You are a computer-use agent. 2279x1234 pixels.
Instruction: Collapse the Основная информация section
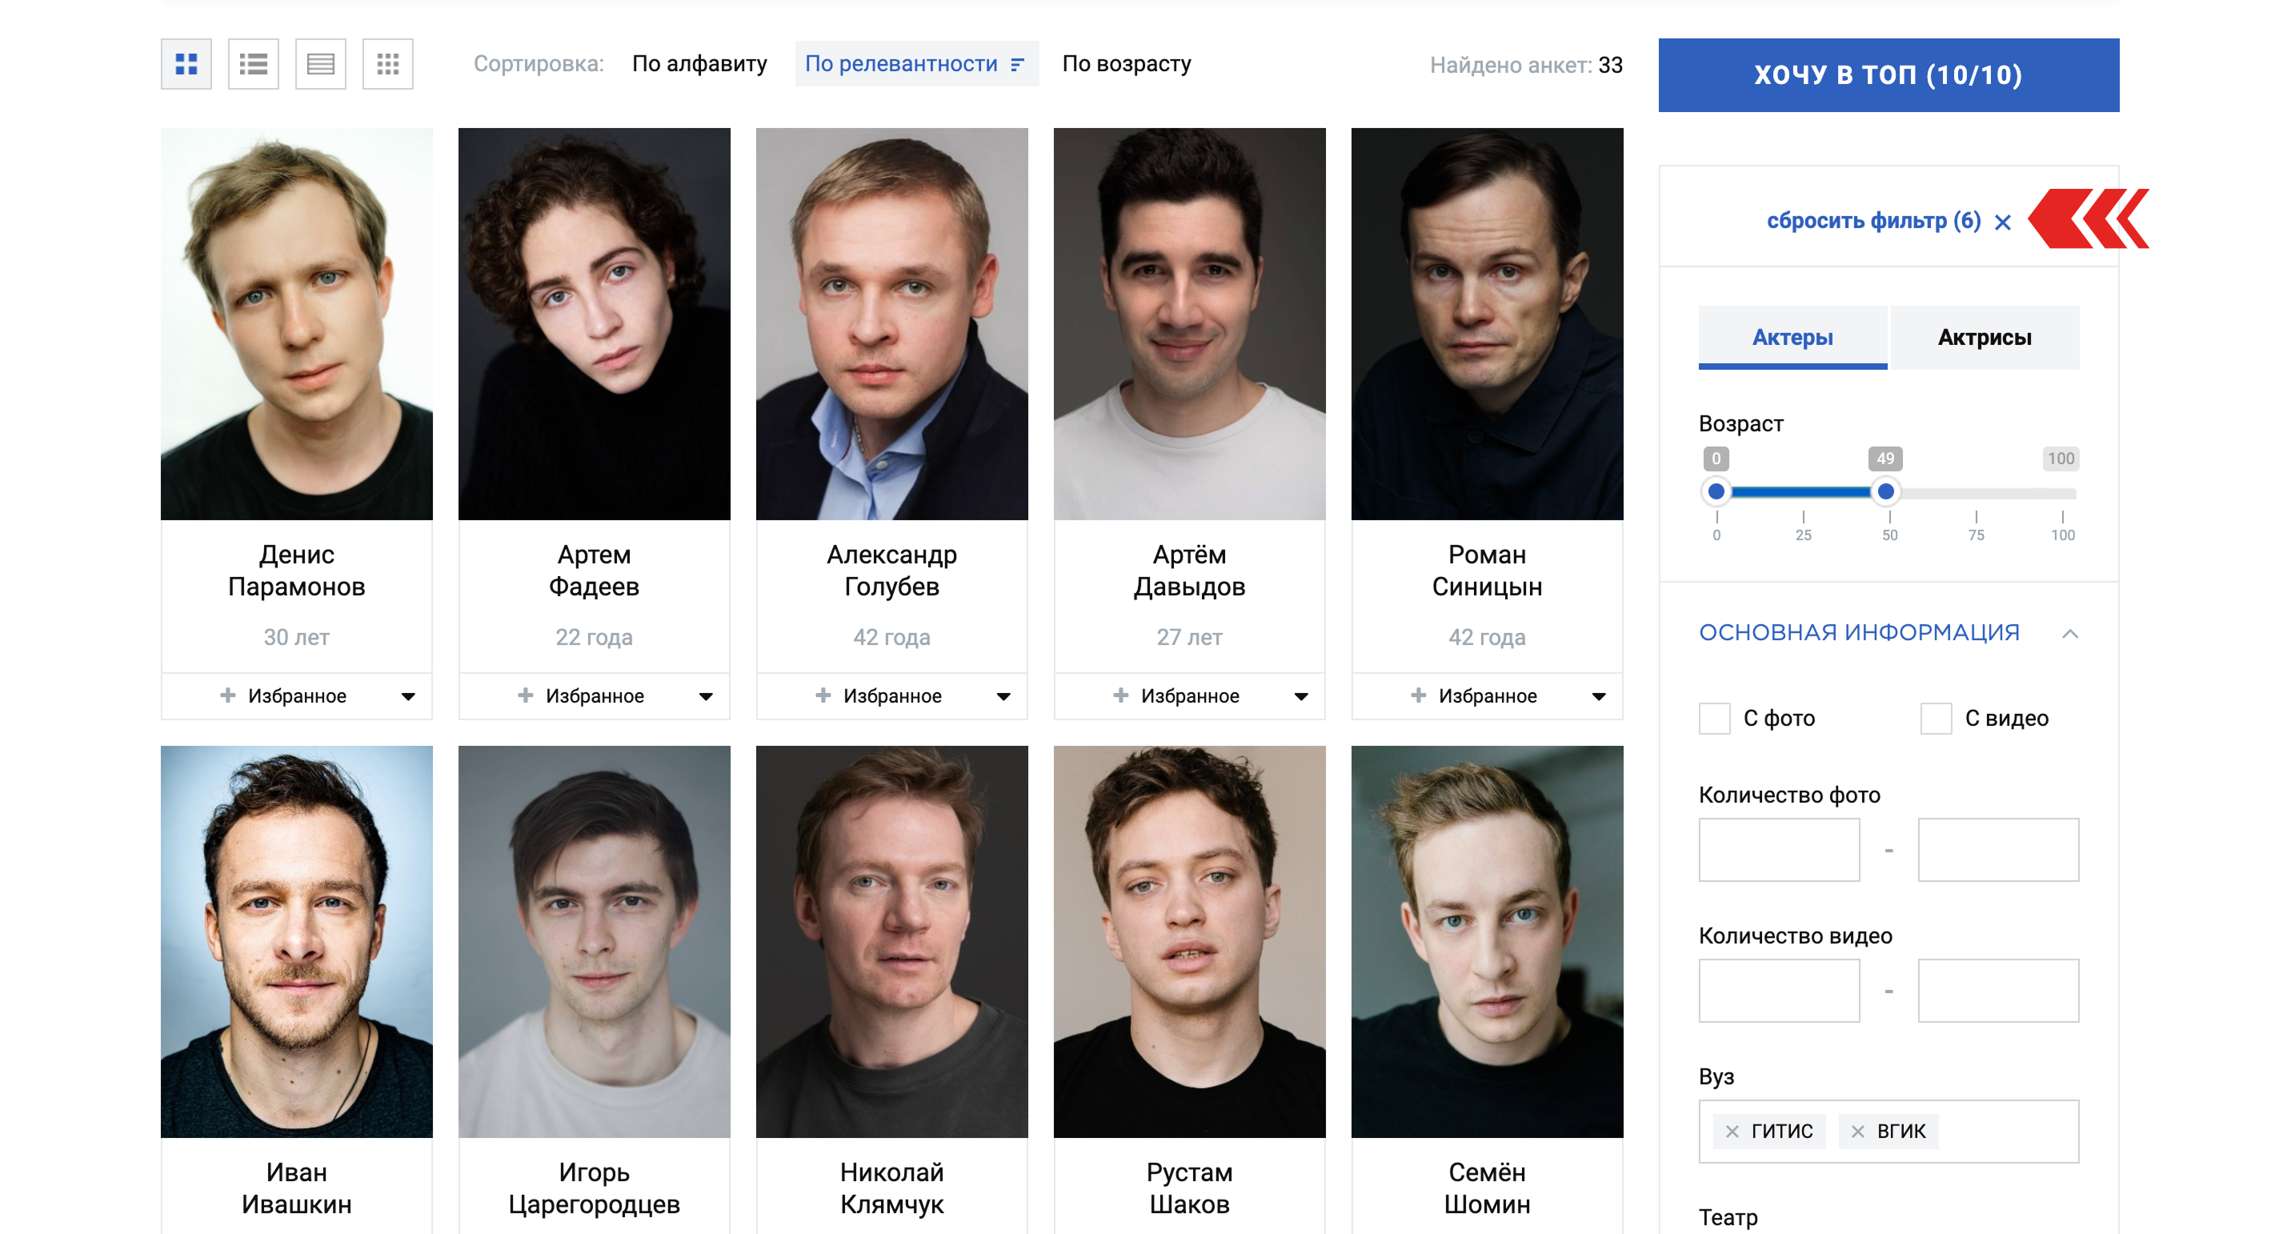pyautogui.click(x=2069, y=633)
